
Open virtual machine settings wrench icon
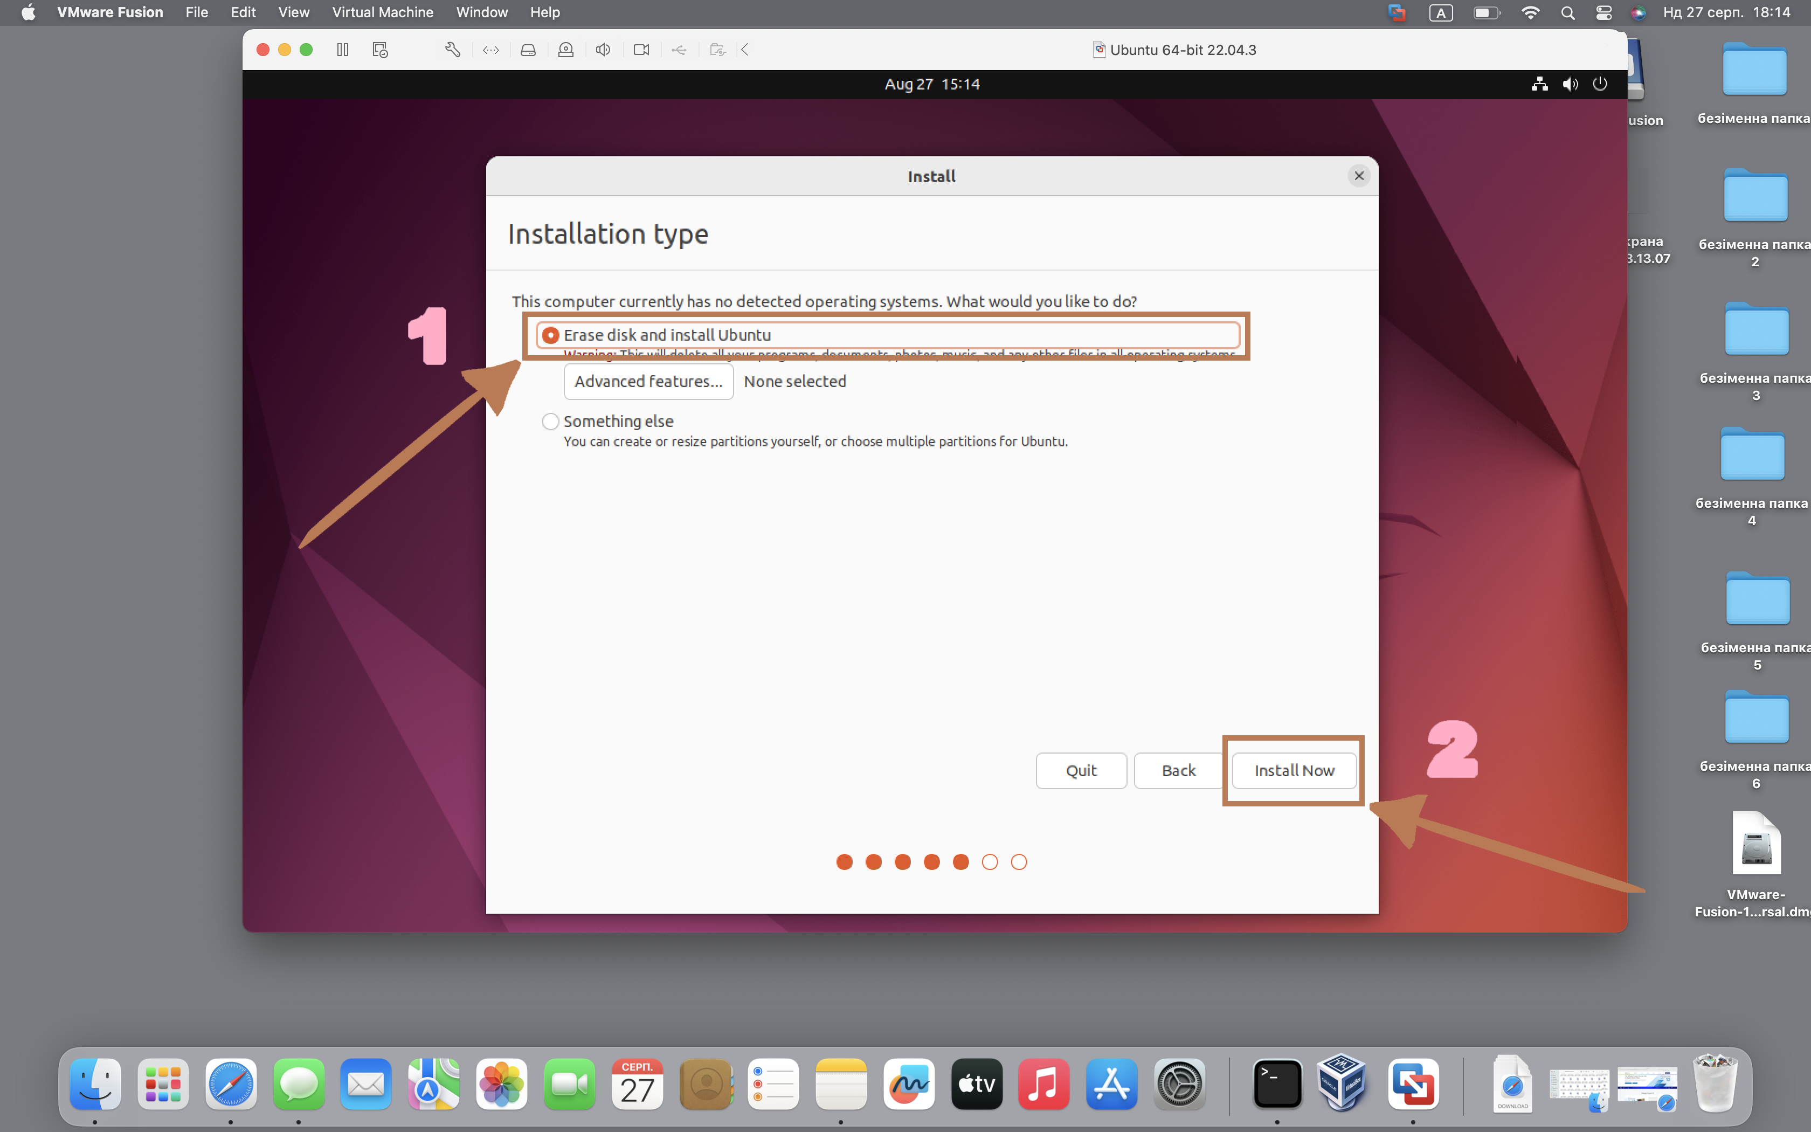click(452, 50)
